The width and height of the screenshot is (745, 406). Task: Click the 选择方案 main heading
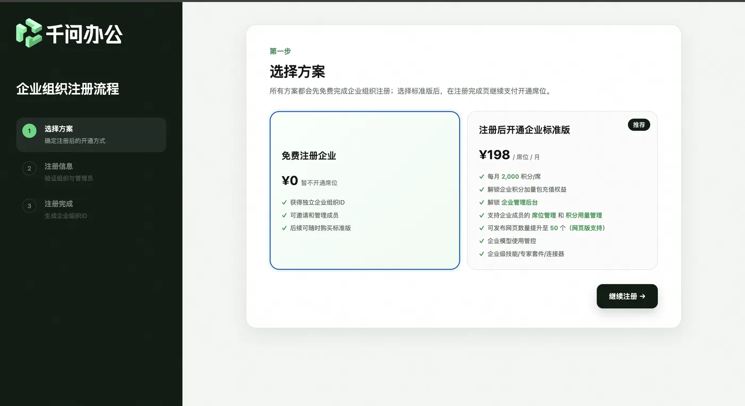(x=297, y=71)
